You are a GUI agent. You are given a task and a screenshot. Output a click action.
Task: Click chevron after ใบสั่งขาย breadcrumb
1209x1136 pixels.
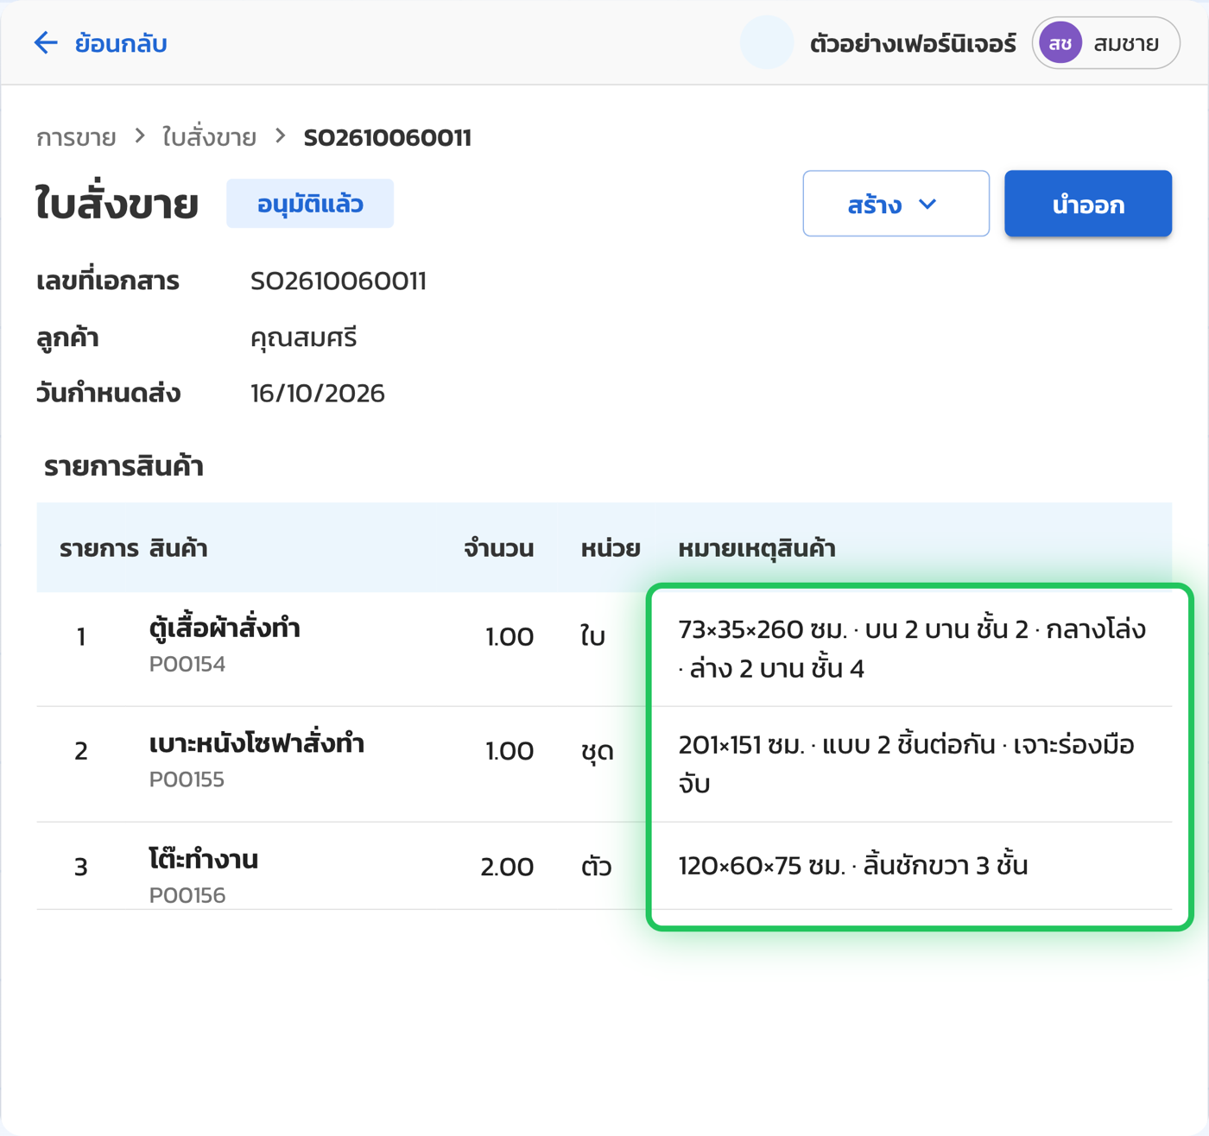280,136
